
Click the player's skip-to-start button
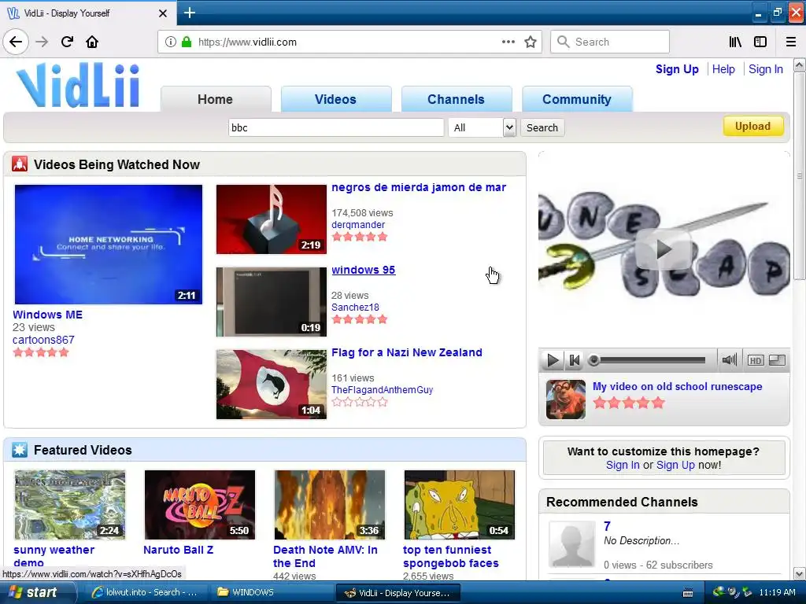tap(574, 360)
